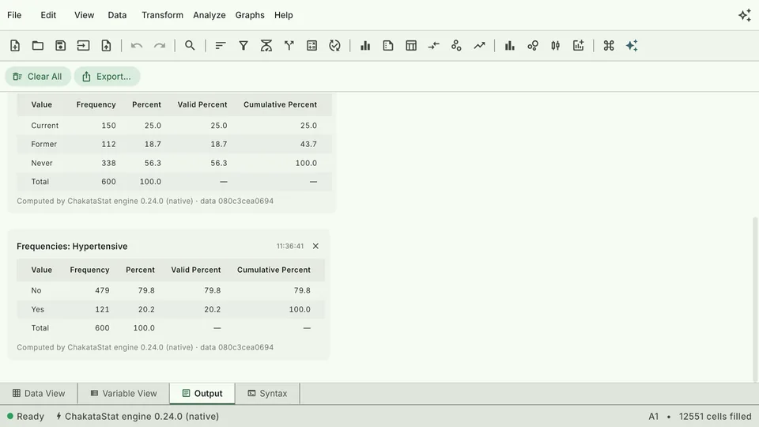Viewport: 759px width, 427px height.
Task: Click the 'No' row in Hypertensive table
Action: click(171, 290)
